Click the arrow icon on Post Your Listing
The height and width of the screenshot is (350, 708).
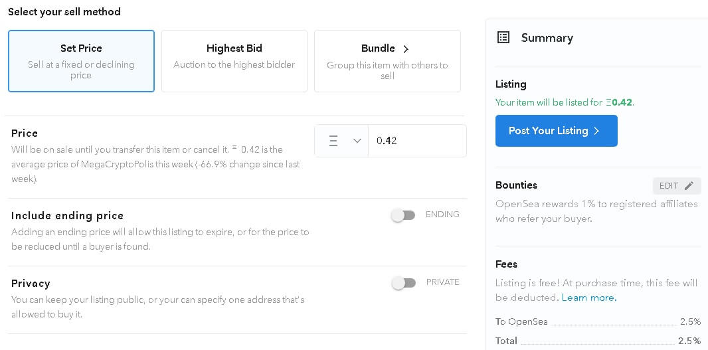tap(596, 131)
